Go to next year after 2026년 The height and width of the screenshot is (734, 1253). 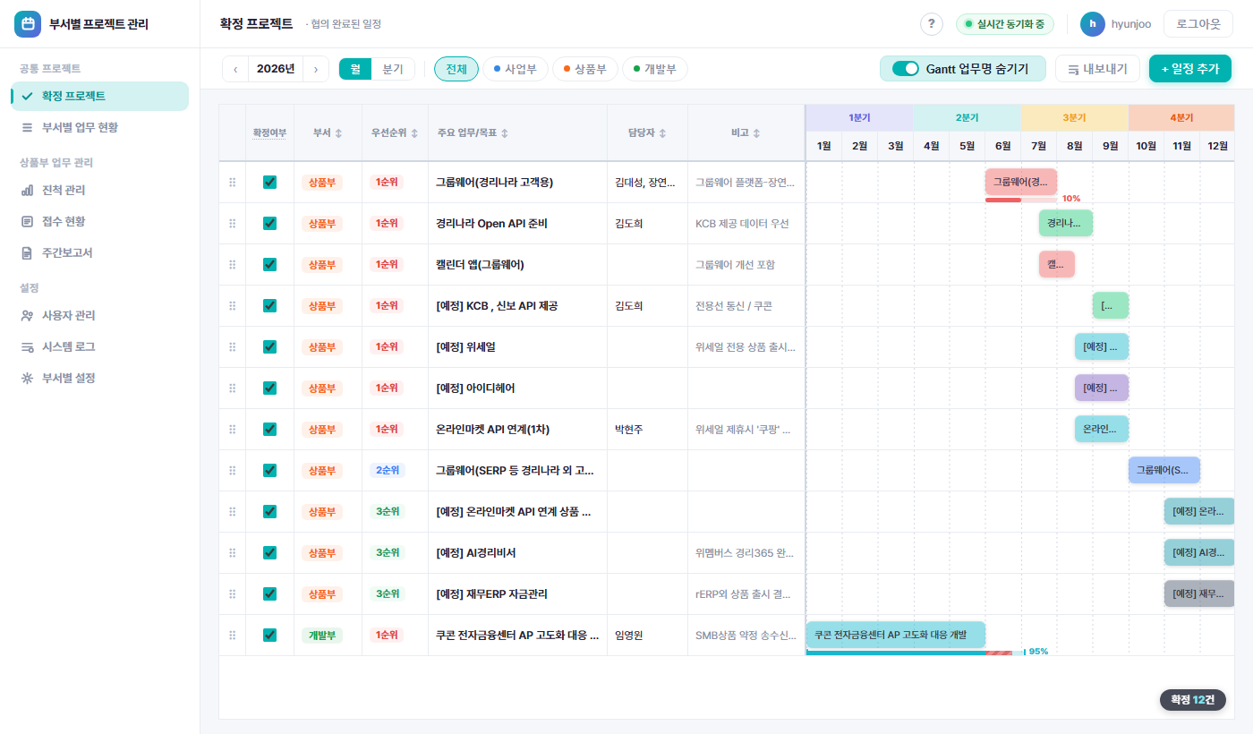click(316, 69)
